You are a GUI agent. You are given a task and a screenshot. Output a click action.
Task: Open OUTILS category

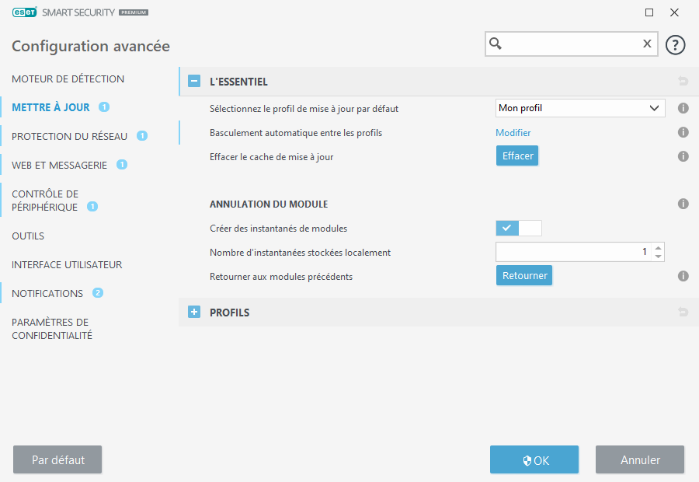[28, 236]
